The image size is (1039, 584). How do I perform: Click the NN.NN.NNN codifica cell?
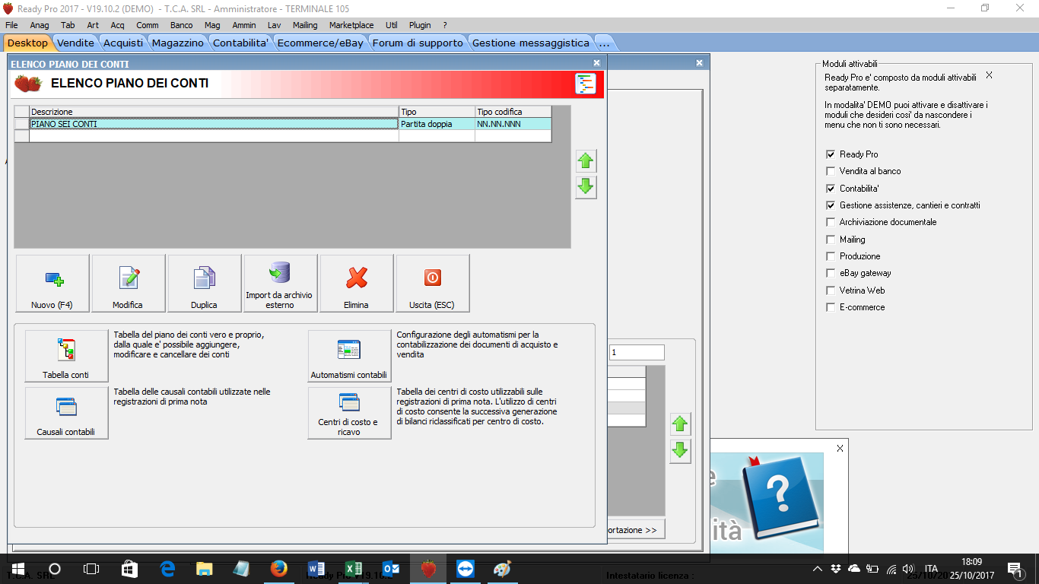[513, 124]
